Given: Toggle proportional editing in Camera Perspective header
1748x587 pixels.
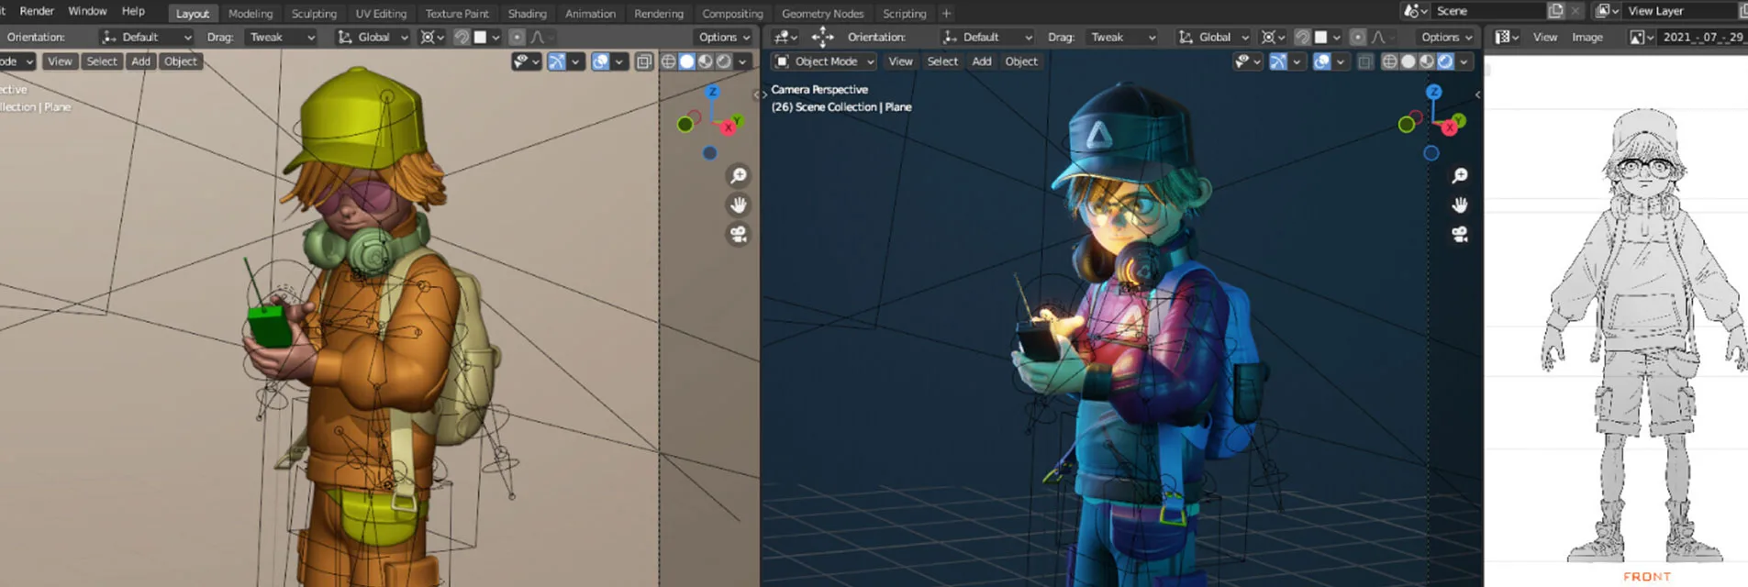Looking at the screenshot, I should click(1357, 37).
